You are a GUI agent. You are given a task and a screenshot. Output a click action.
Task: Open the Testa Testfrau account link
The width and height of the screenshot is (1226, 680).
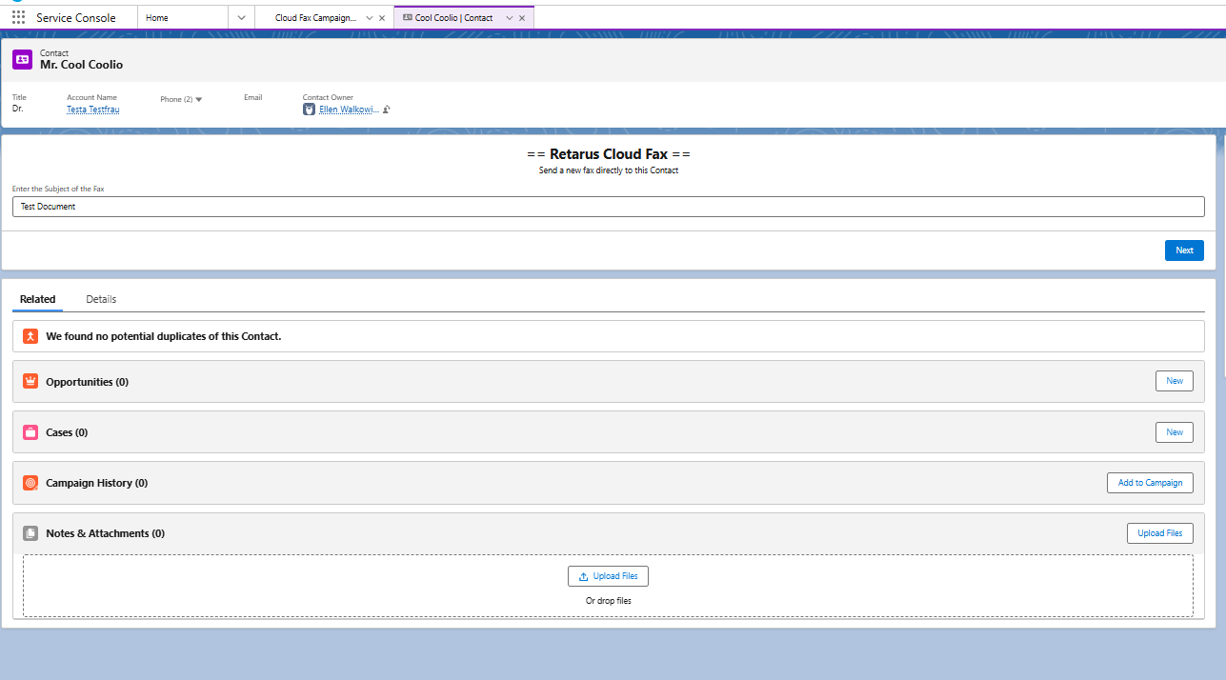coord(92,110)
